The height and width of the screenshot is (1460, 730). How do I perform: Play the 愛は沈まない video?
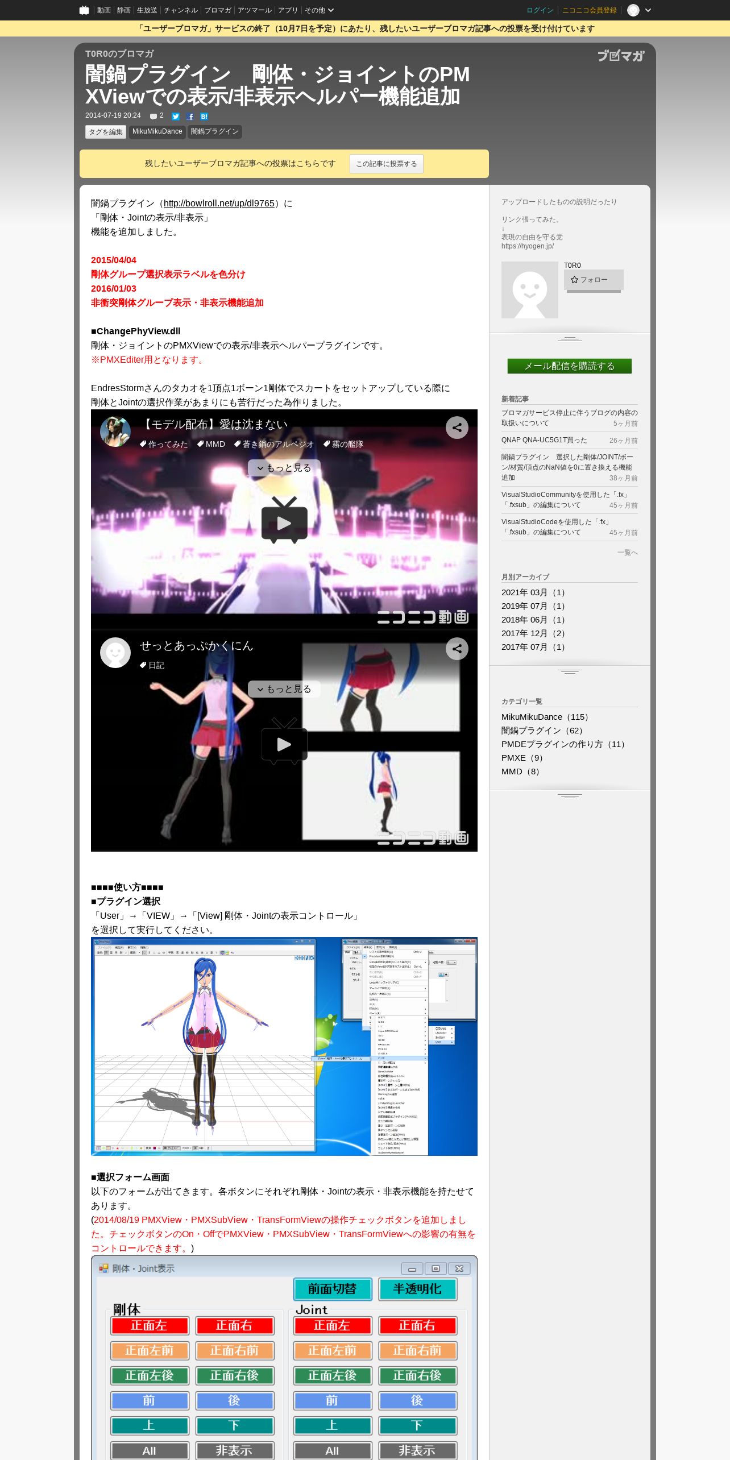pos(284,521)
